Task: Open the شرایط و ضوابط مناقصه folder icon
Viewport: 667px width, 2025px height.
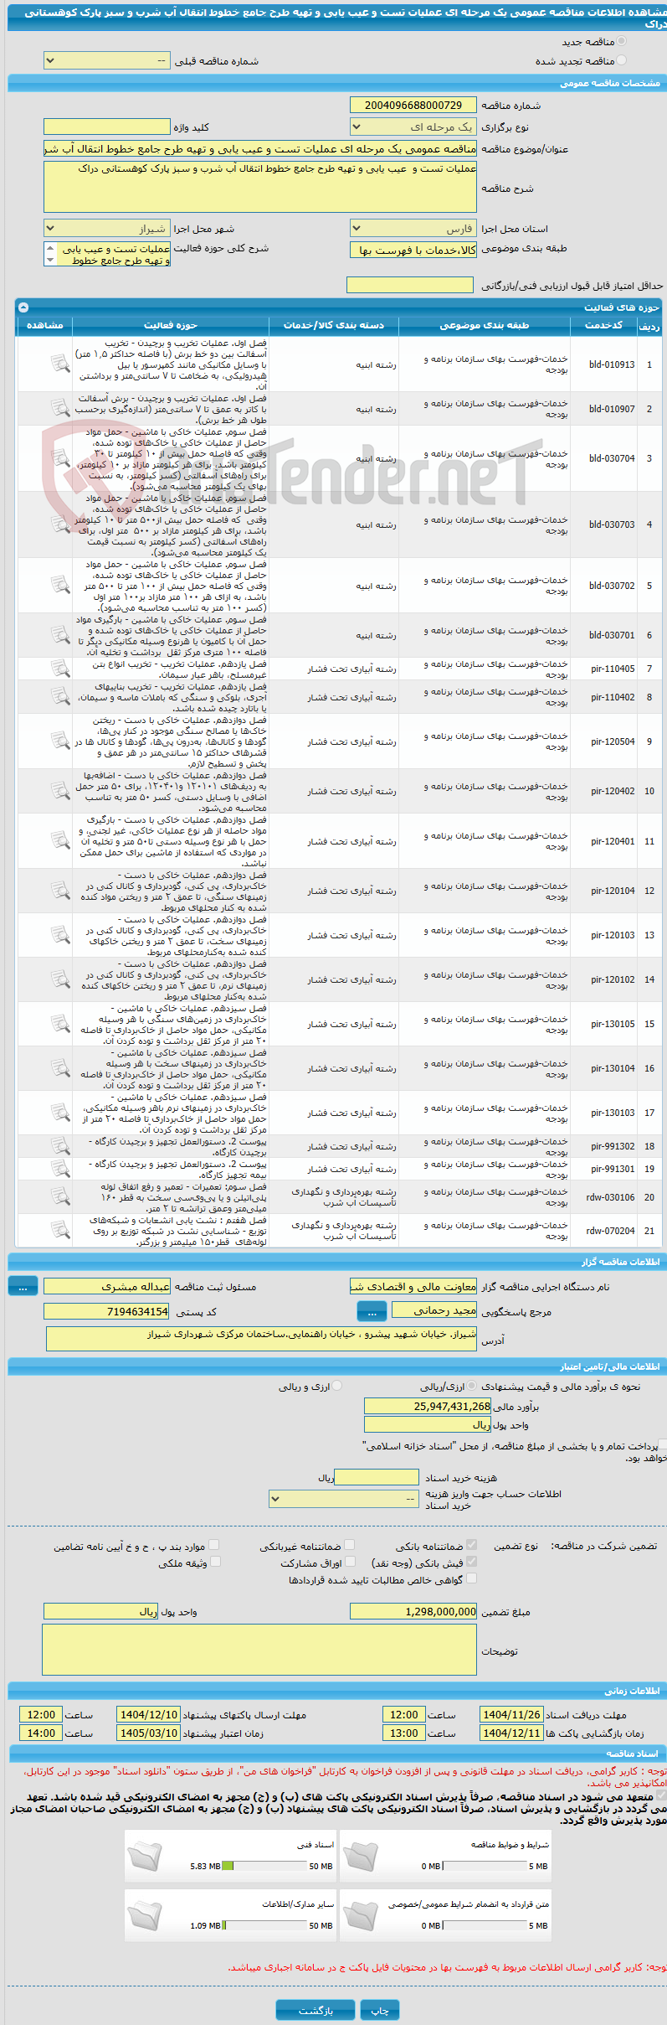Action: click(x=361, y=1856)
